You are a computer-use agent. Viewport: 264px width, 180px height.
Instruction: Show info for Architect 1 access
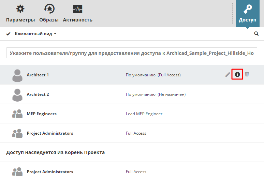point(237,74)
